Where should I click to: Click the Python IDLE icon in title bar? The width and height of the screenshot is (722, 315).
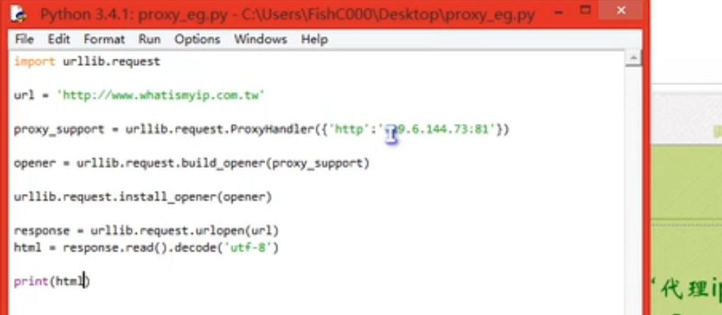[19, 13]
